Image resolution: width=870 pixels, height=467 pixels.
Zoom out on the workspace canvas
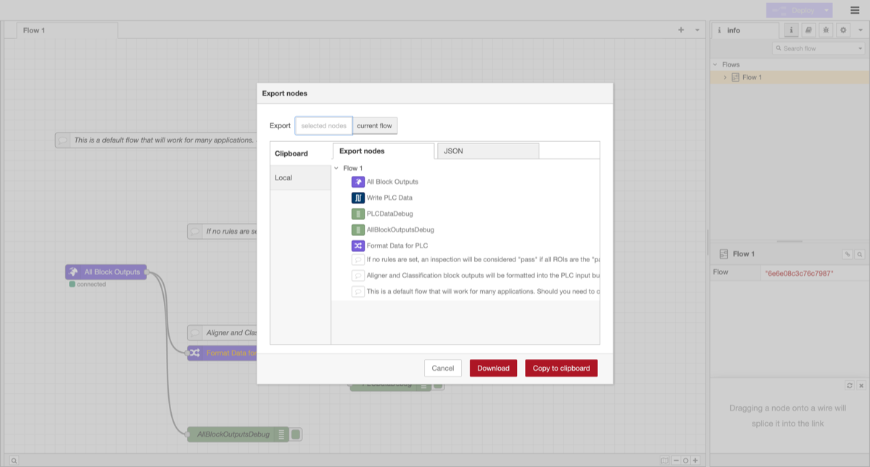675,460
